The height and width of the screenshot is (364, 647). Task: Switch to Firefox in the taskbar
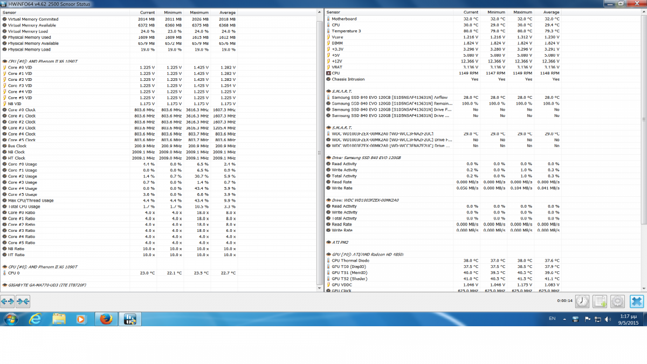[105, 319]
